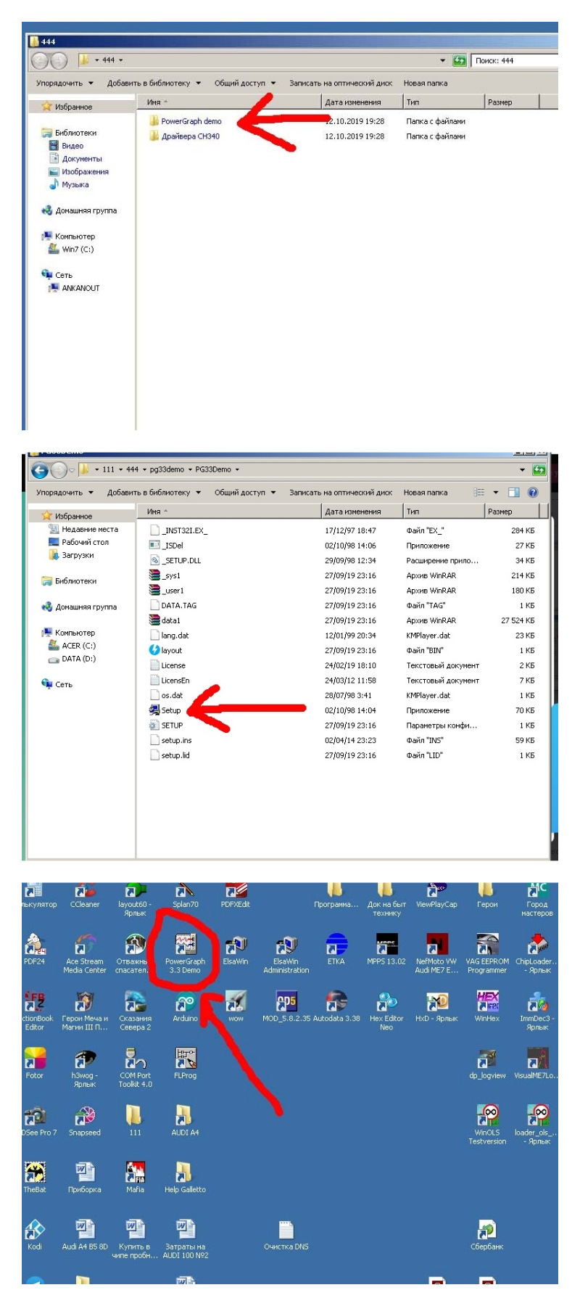Select the Изображения library in the sidebar
Image resolution: width=580 pixels, height=1306 pixels.
click(85, 172)
